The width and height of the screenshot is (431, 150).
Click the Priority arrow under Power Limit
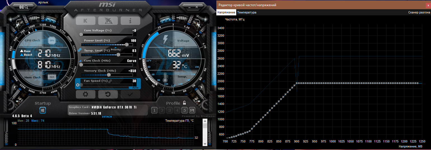115,48
